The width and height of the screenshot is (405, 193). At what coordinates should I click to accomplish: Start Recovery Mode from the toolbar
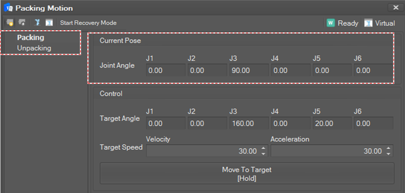pyautogui.click(x=88, y=23)
